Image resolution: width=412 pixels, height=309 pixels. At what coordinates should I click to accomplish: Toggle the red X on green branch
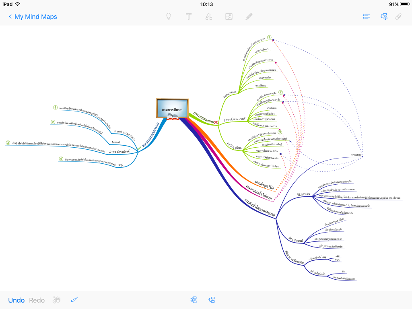click(216, 122)
